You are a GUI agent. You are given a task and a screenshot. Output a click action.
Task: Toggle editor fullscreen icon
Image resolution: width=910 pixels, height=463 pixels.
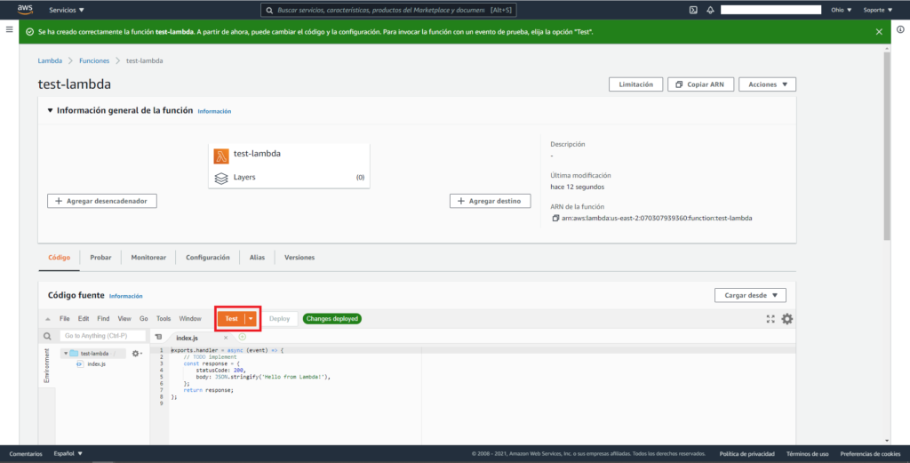770,318
